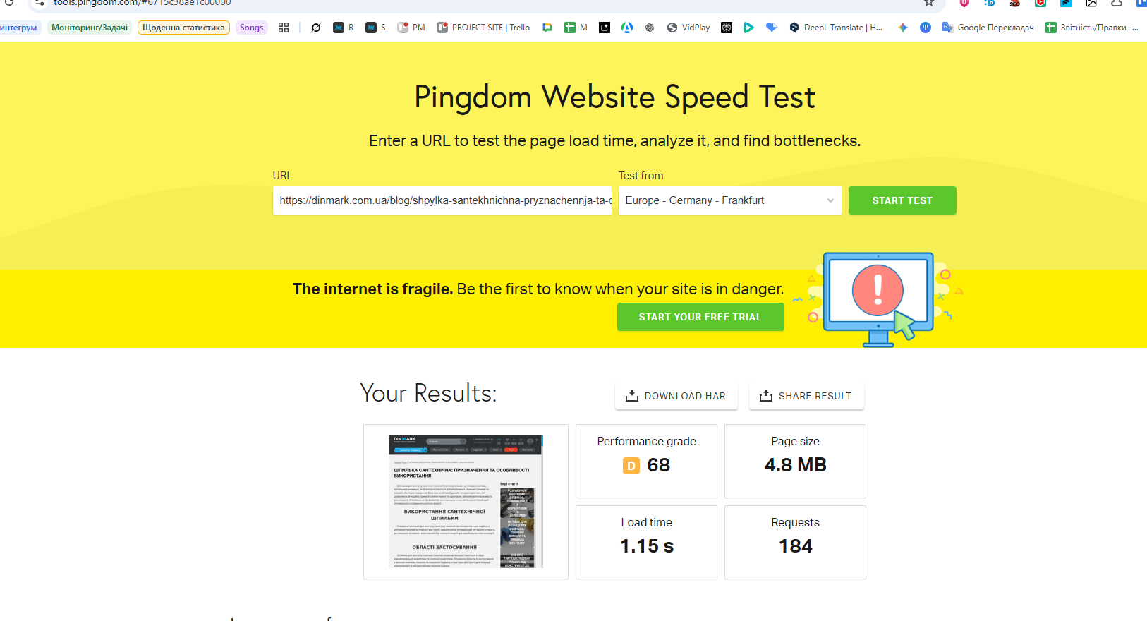1147x621 pixels.
Task: Open the VidPlay bookmark
Action: 688,28
